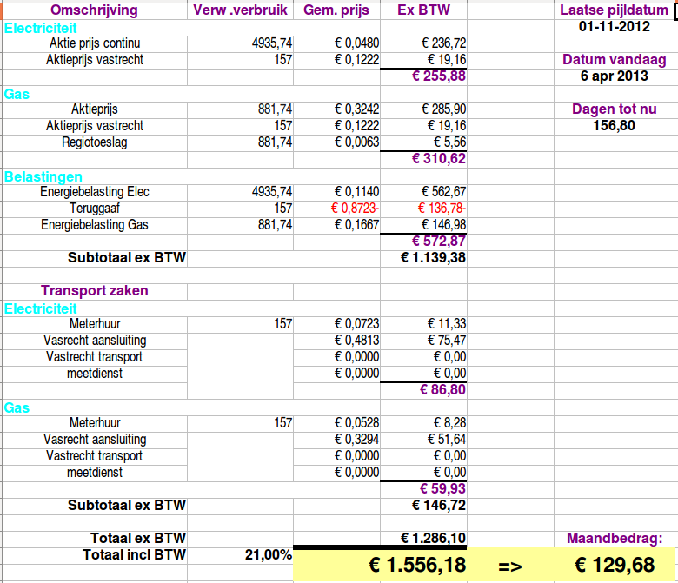This screenshot has height=583, width=678.
Task: Click the '€ 0,3294' price cell
Action: (336, 440)
